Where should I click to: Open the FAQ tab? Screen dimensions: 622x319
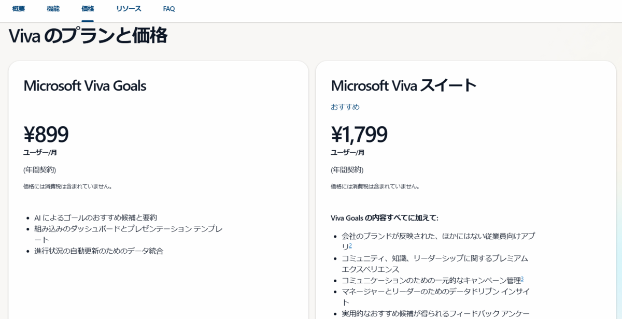pos(169,9)
